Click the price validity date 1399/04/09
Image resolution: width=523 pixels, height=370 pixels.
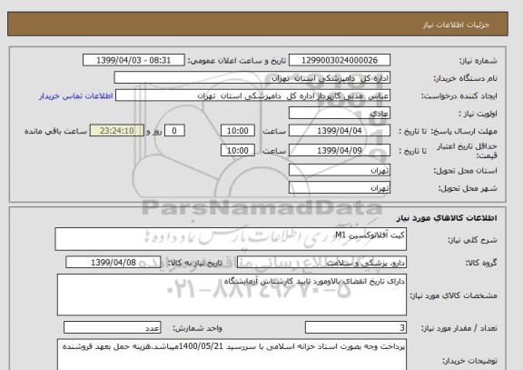pos(340,150)
